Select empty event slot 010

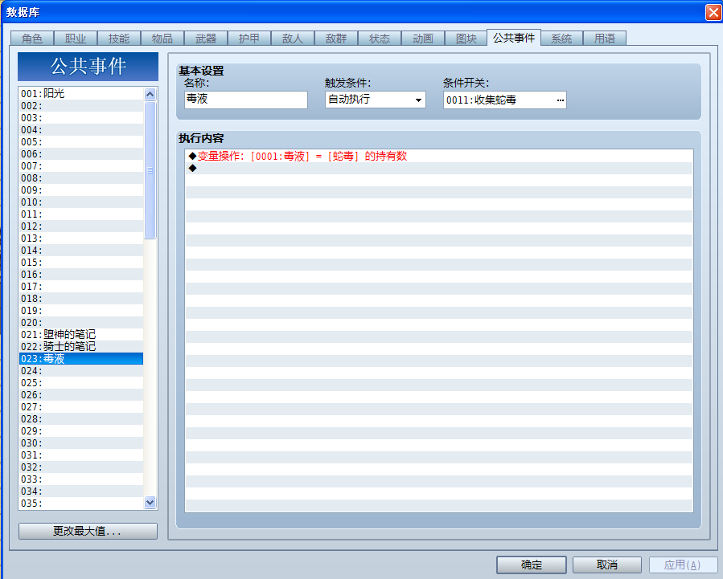click(81, 202)
